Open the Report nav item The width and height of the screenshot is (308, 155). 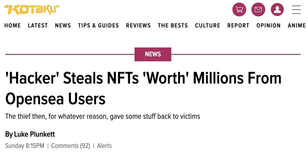click(238, 25)
